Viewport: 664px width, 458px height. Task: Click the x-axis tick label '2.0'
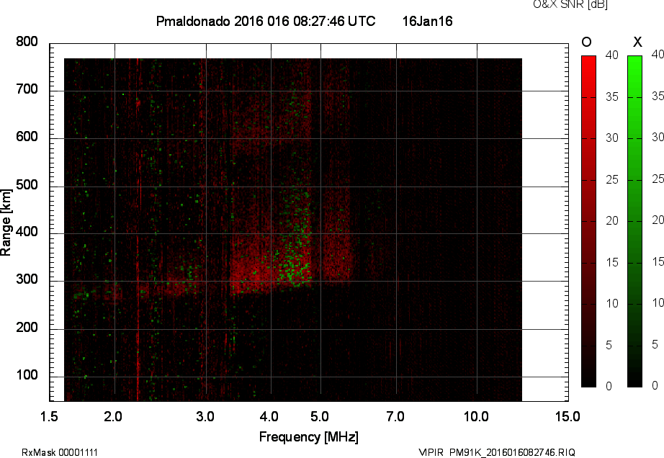click(113, 416)
